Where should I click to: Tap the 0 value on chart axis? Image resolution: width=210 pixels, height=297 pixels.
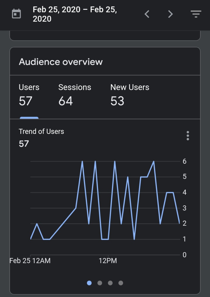185,255
